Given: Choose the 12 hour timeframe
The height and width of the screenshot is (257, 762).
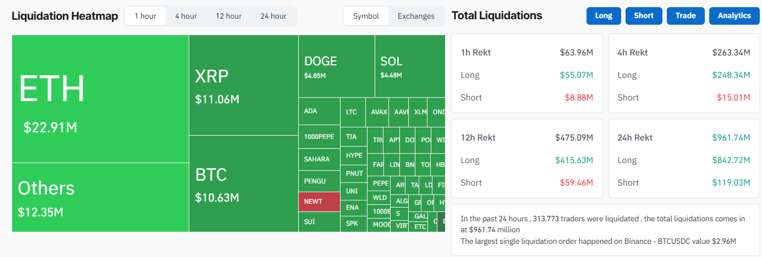Looking at the screenshot, I should [228, 16].
